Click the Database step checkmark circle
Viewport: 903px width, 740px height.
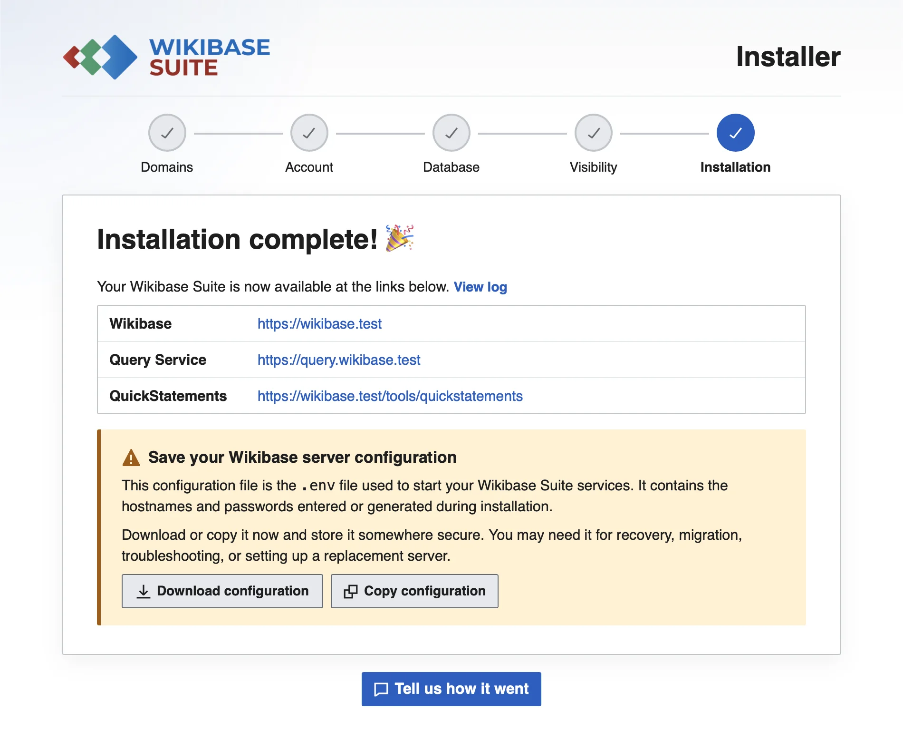(451, 133)
